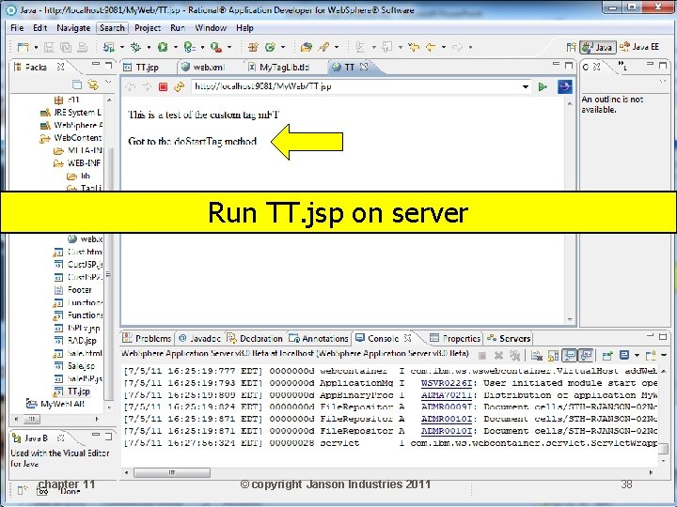
Task: Click the Last Edit Location toolbar icon
Action: click(x=414, y=47)
